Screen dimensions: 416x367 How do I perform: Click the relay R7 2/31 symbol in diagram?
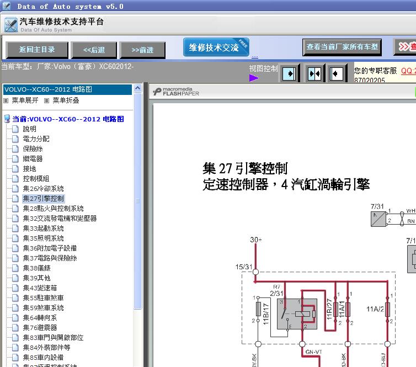pos(297,314)
